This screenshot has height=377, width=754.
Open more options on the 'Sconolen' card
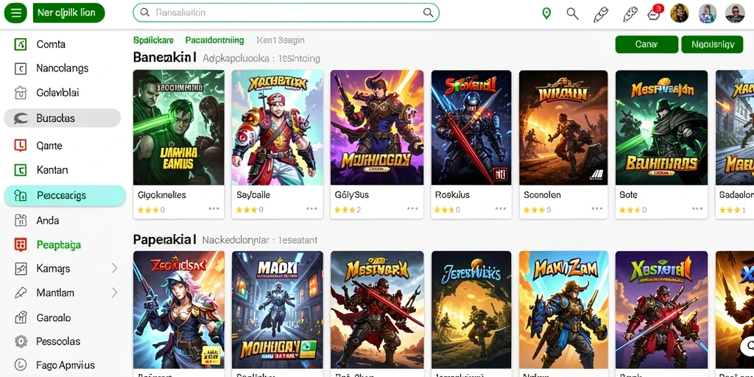596,208
